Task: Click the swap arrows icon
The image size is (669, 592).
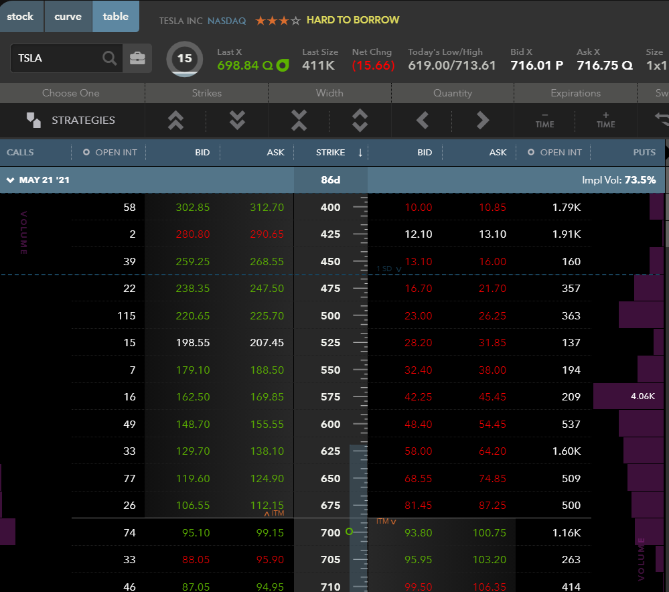Action: [x=662, y=119]
